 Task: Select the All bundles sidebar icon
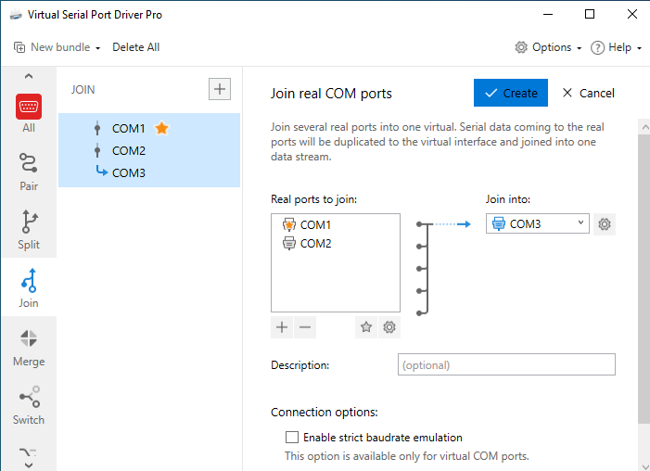29,113
